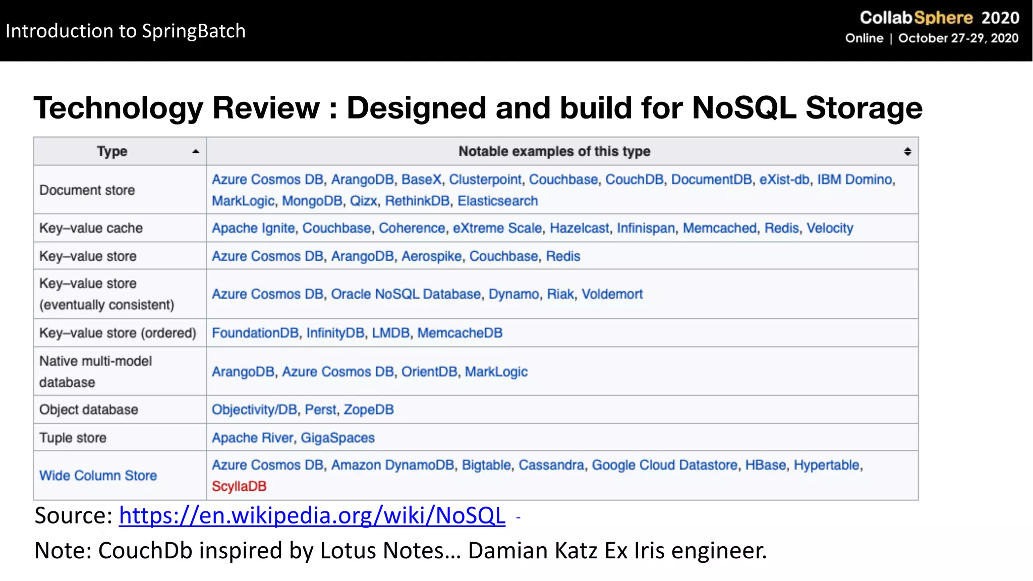This screenshot has height=581, width=1033.
Task: Click the IBM Domino link
Action: click(x=854, y=180)
